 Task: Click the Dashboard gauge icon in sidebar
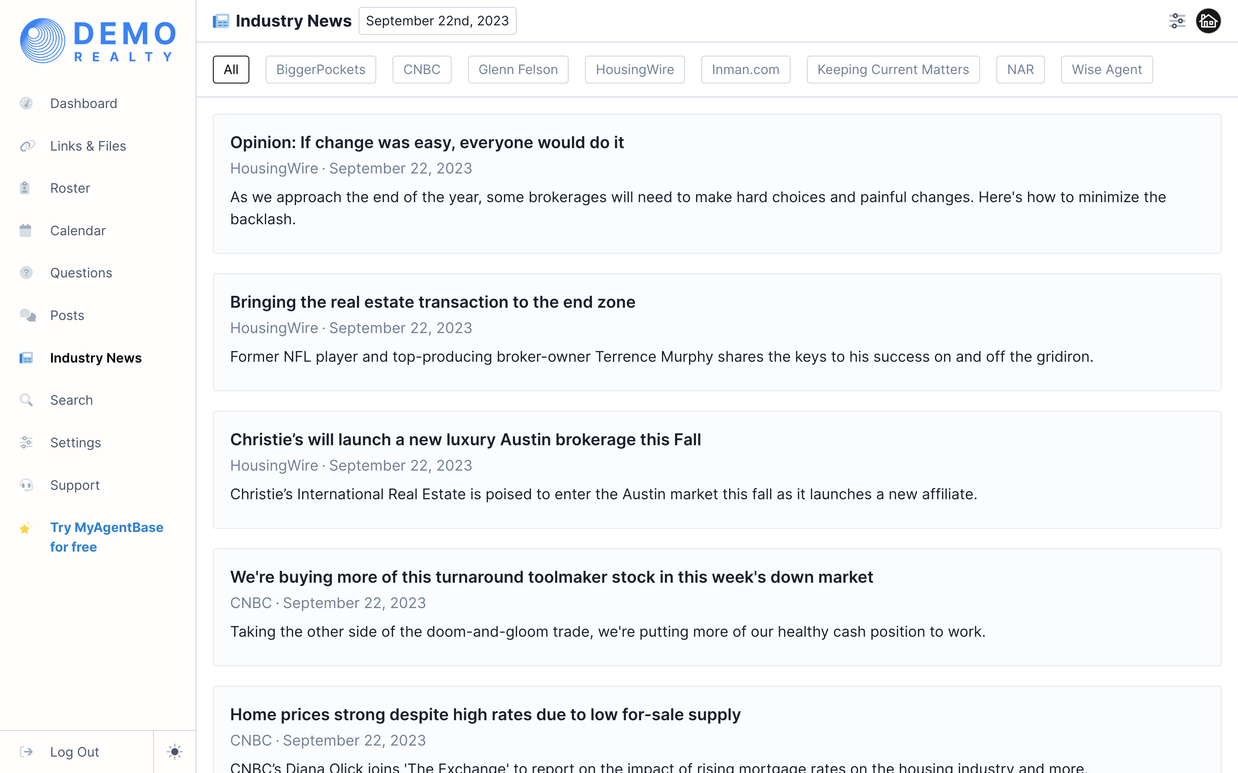click(x=26, y=103)
